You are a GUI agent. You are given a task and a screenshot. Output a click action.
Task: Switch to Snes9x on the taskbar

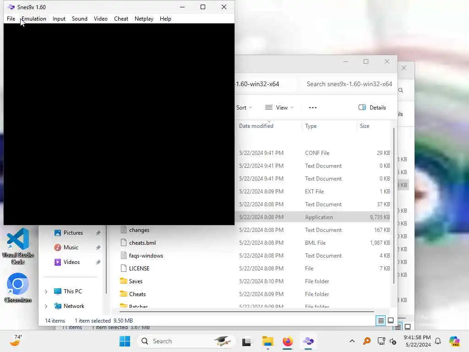(x=308, y=341)
